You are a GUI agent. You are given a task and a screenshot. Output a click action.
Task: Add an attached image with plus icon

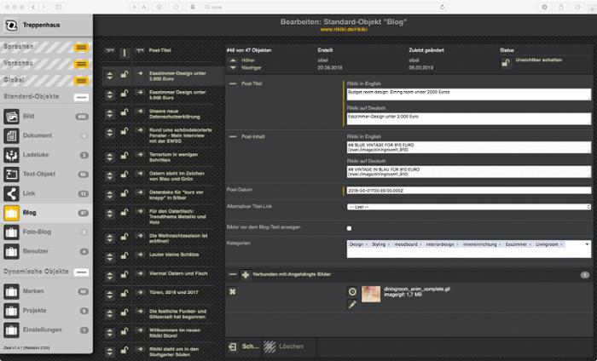[246, 274]
